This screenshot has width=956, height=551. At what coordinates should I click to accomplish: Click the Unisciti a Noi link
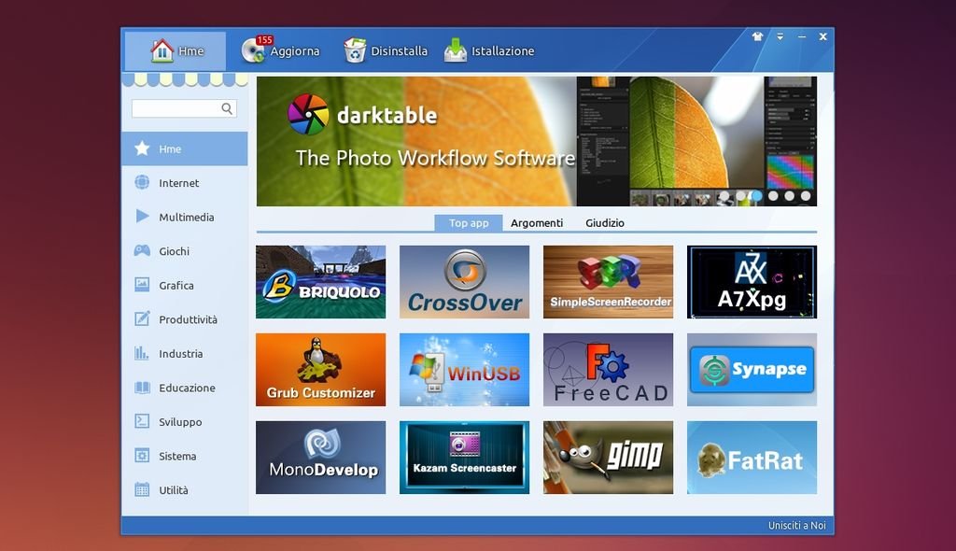click(796, 526)
